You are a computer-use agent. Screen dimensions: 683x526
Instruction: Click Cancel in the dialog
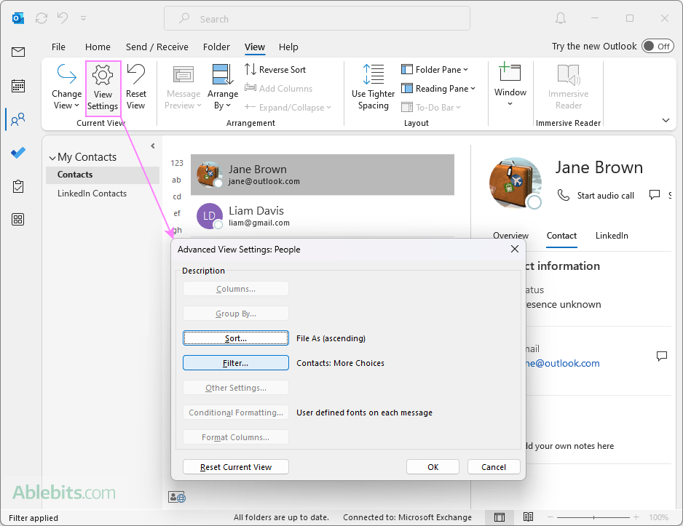pos(494,467)
